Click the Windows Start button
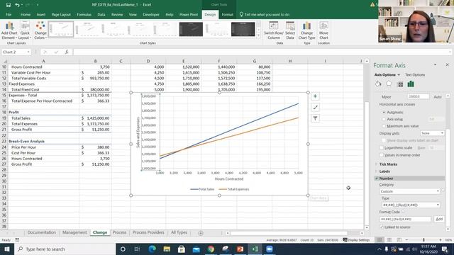 click(x=7, y=249)
